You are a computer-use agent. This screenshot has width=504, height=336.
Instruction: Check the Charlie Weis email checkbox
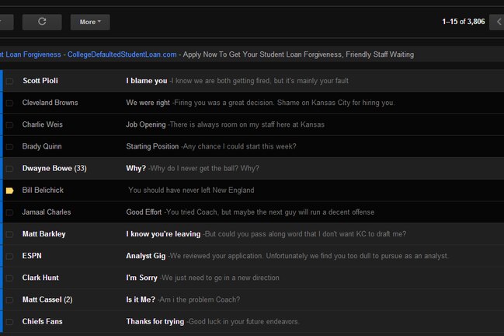coord(9,125)
